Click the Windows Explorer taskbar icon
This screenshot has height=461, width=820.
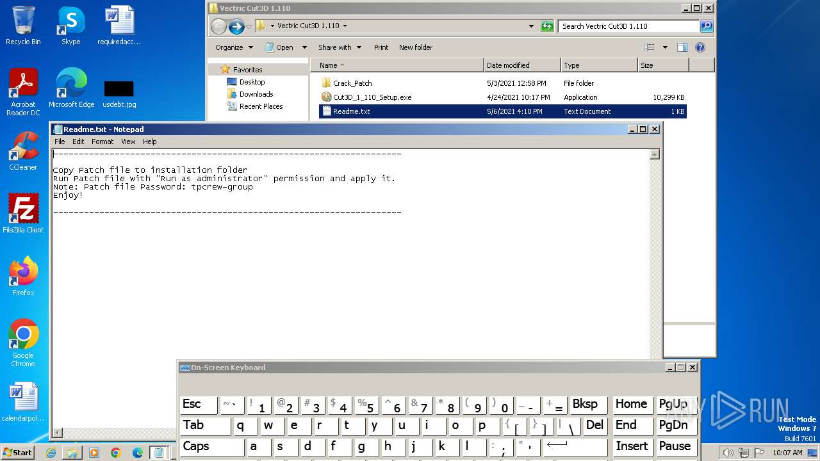tap(72, 453)
